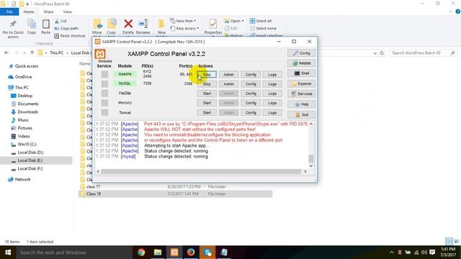Start the FileZilla module

tap(207, 94)
